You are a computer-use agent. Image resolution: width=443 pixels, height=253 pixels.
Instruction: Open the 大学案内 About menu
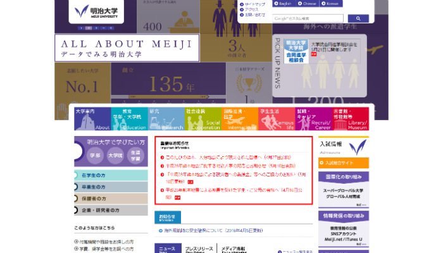pyautogui.click(x=92, y=119)
